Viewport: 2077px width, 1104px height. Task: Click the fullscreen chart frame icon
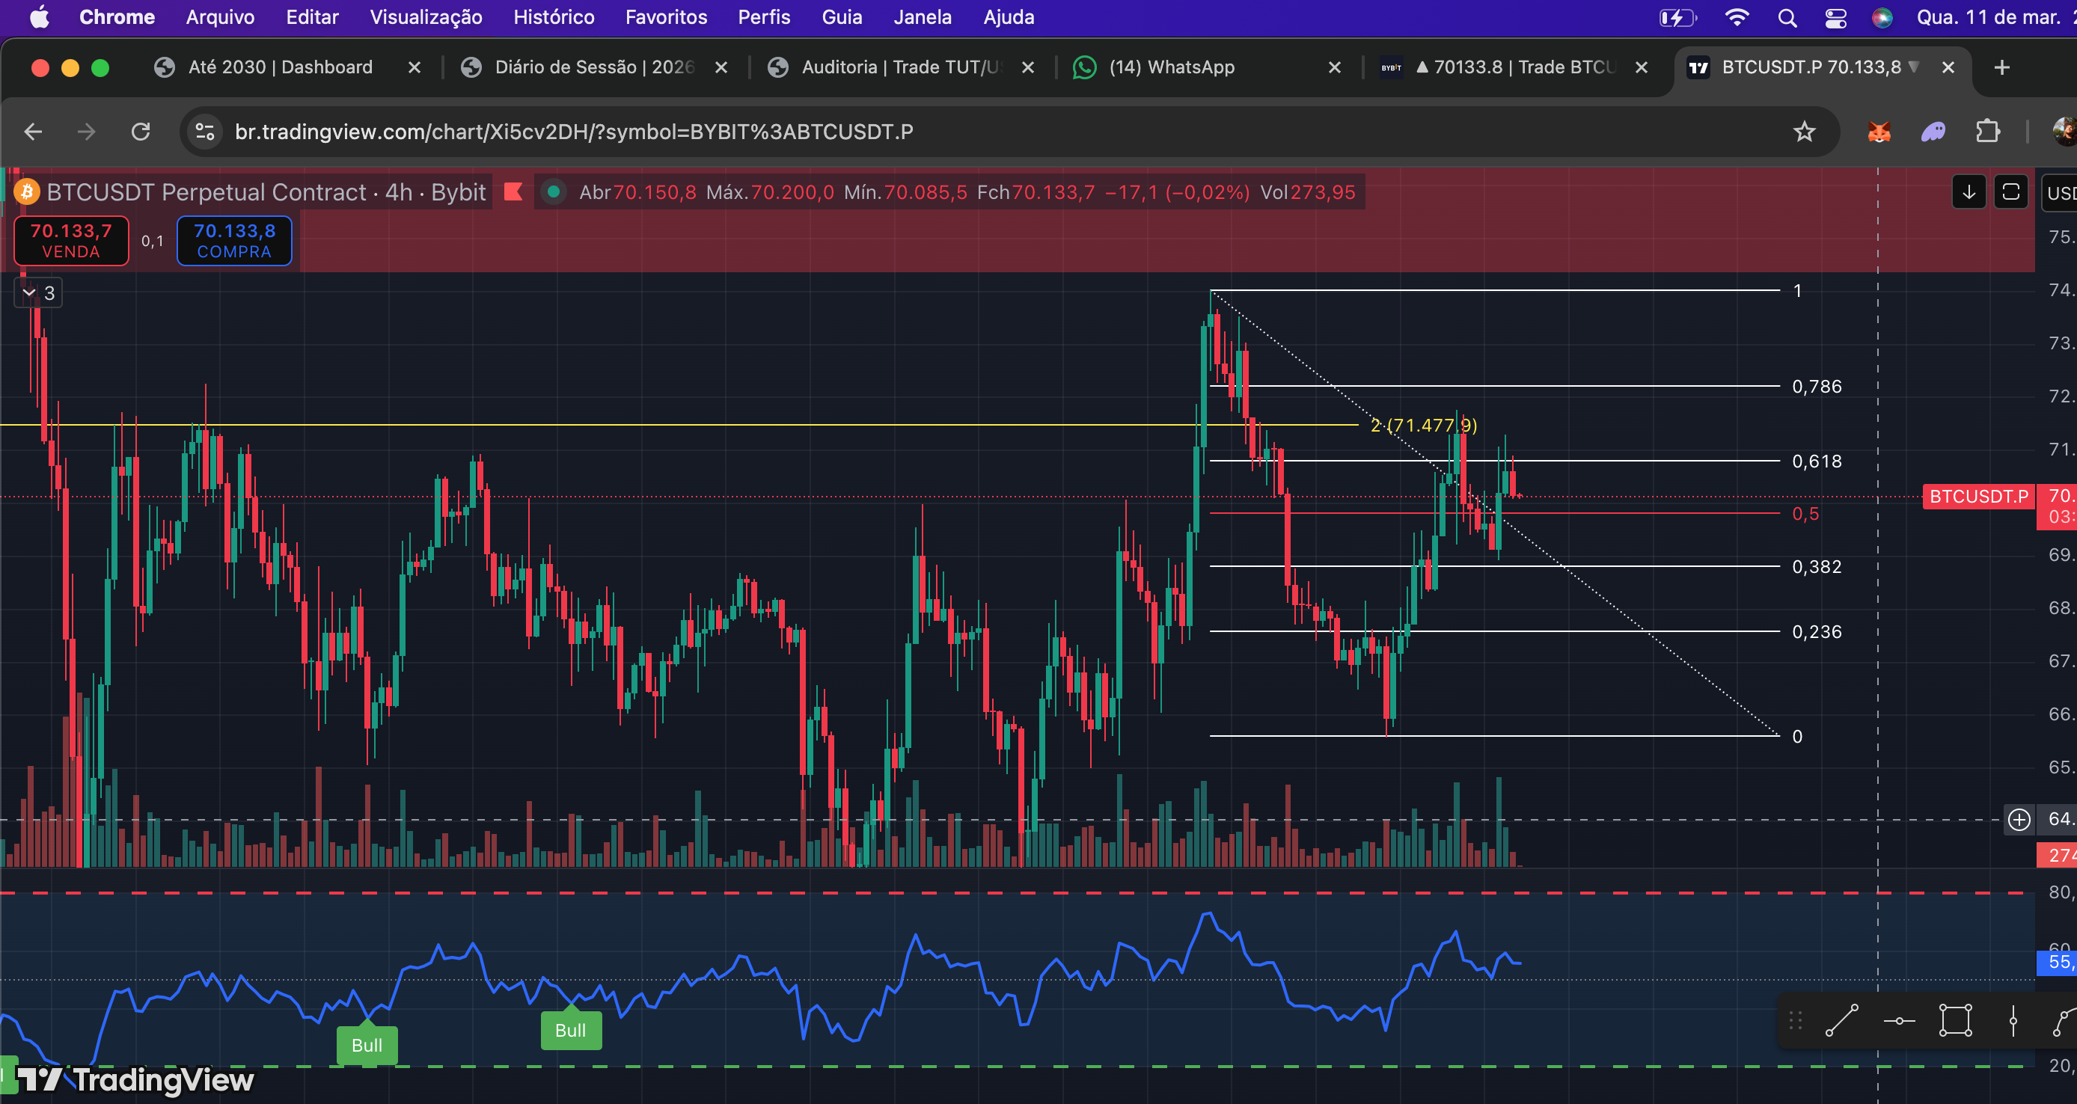click(2010, 191)
